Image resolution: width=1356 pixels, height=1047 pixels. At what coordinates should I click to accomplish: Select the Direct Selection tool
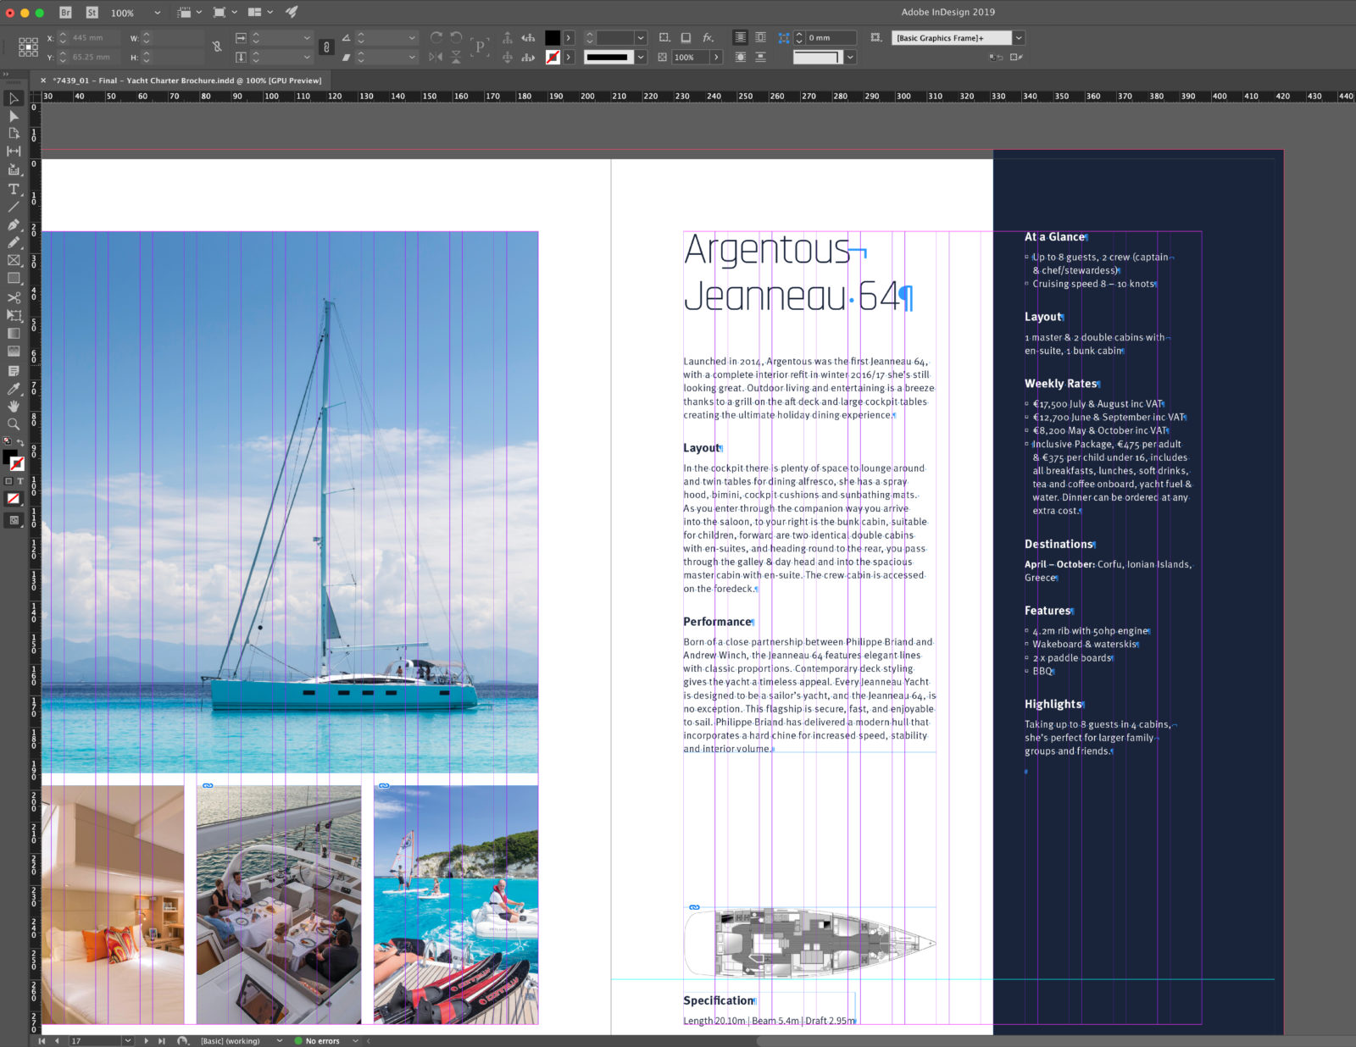(x=14, y=116)
